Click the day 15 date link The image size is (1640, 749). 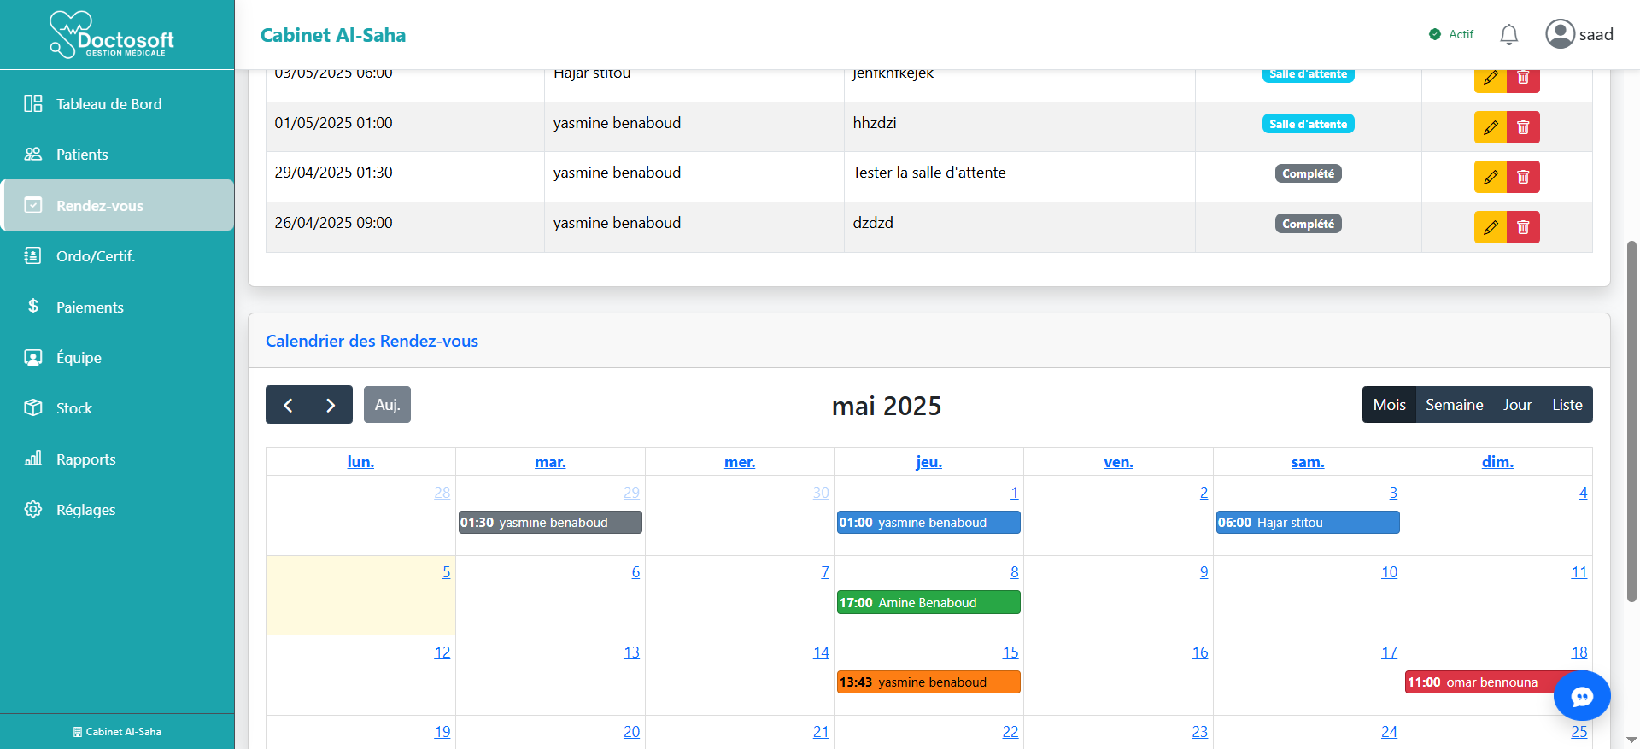(1010, 652)
